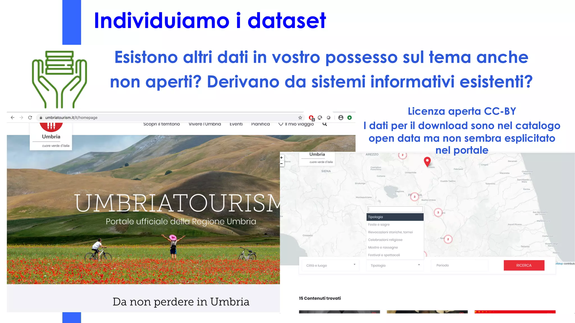This screenshot has width=575, height=323.
Task: Click map cluster marker 3 near Foligno
Action: pyautogui.click(x=438, y=213)
